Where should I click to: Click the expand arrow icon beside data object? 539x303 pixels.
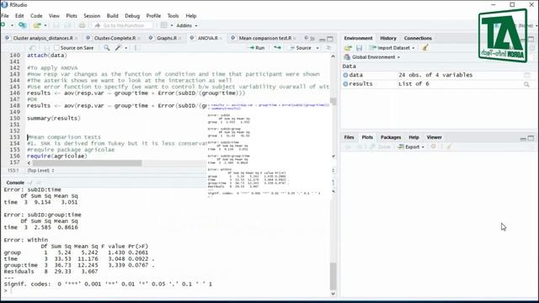[x=345, y=75]
